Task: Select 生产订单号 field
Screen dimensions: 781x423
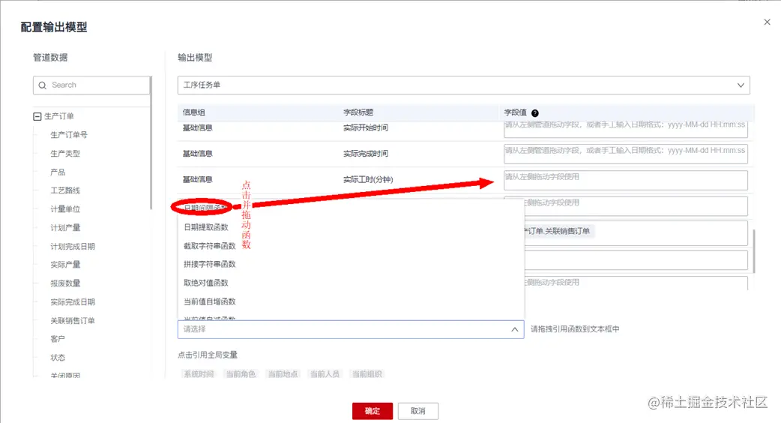Action: (x=69, y=134)
